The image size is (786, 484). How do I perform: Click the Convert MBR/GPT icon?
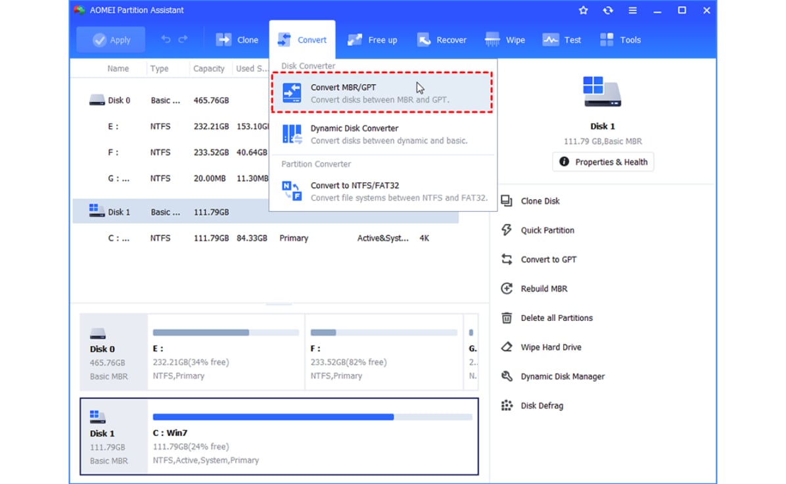[292, 93]
